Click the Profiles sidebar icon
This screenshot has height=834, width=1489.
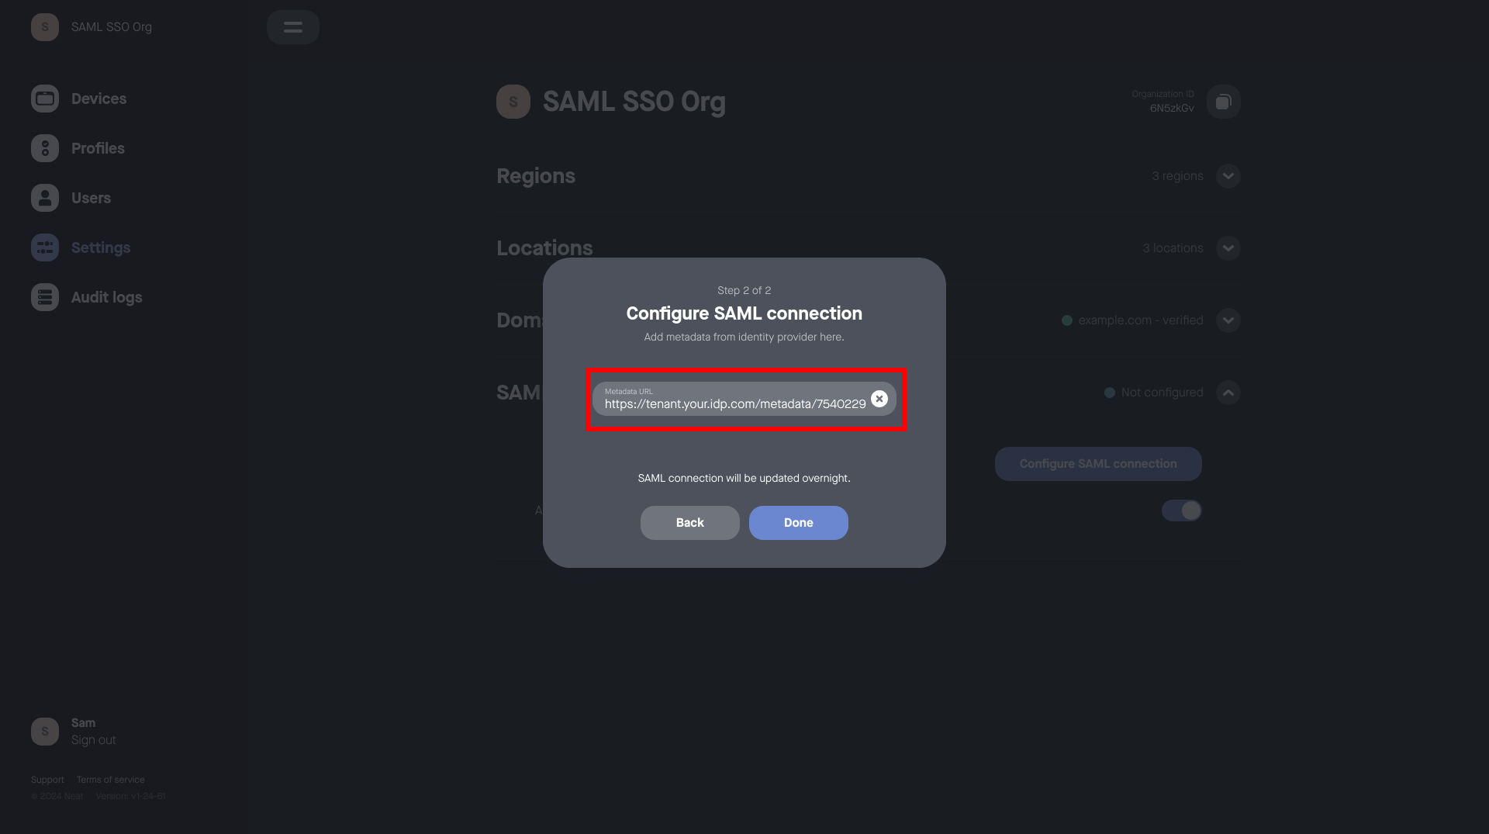(45, 148)
